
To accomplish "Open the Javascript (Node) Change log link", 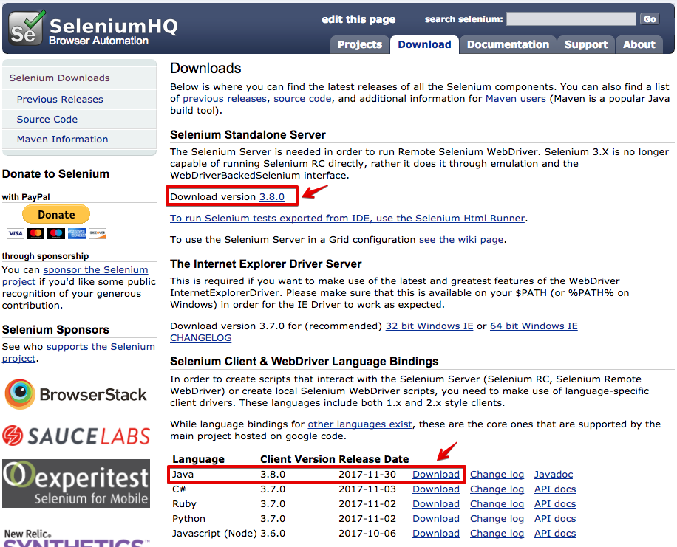I will [497, 534].
